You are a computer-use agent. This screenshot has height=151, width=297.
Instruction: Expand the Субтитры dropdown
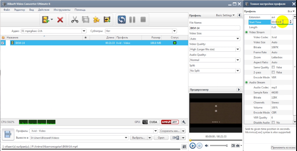[x=174, y=31]
